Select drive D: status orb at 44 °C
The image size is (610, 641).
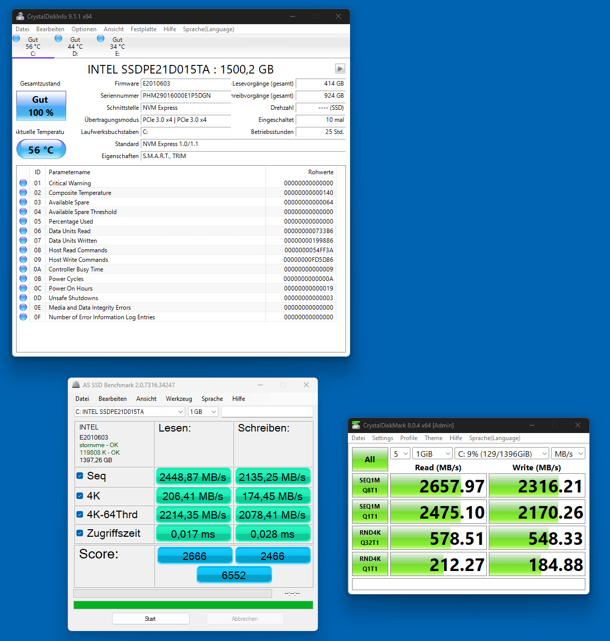[x=59, y=38]
